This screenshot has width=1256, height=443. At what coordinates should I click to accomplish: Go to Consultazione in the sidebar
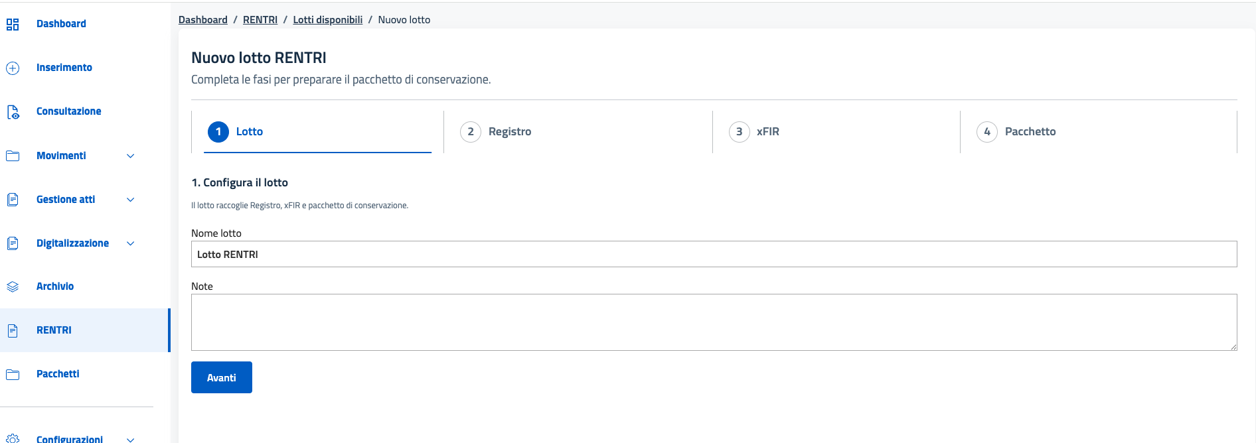point(69,111)
